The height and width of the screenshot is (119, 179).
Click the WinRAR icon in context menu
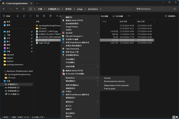tap(63, 33)
